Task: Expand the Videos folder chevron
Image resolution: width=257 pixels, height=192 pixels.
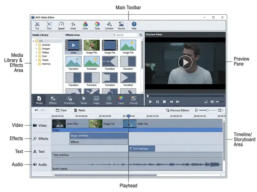Action: point(36,52)
